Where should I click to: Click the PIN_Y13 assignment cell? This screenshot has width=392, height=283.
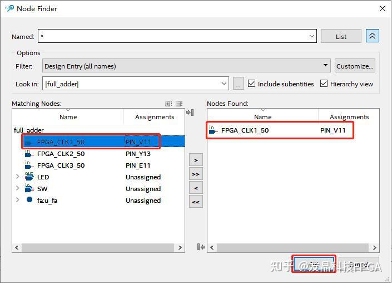pos(138,154)
